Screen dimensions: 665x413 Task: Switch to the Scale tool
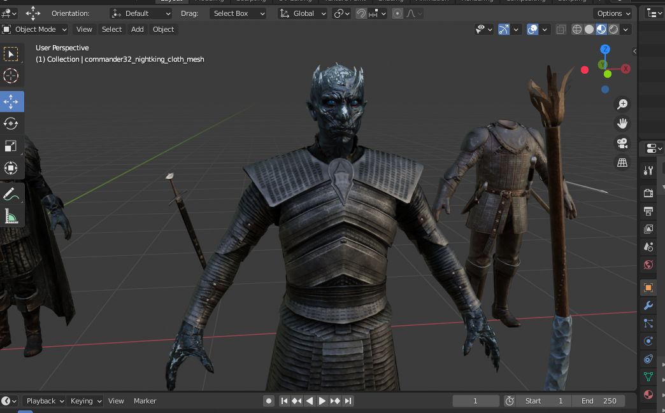11,146
